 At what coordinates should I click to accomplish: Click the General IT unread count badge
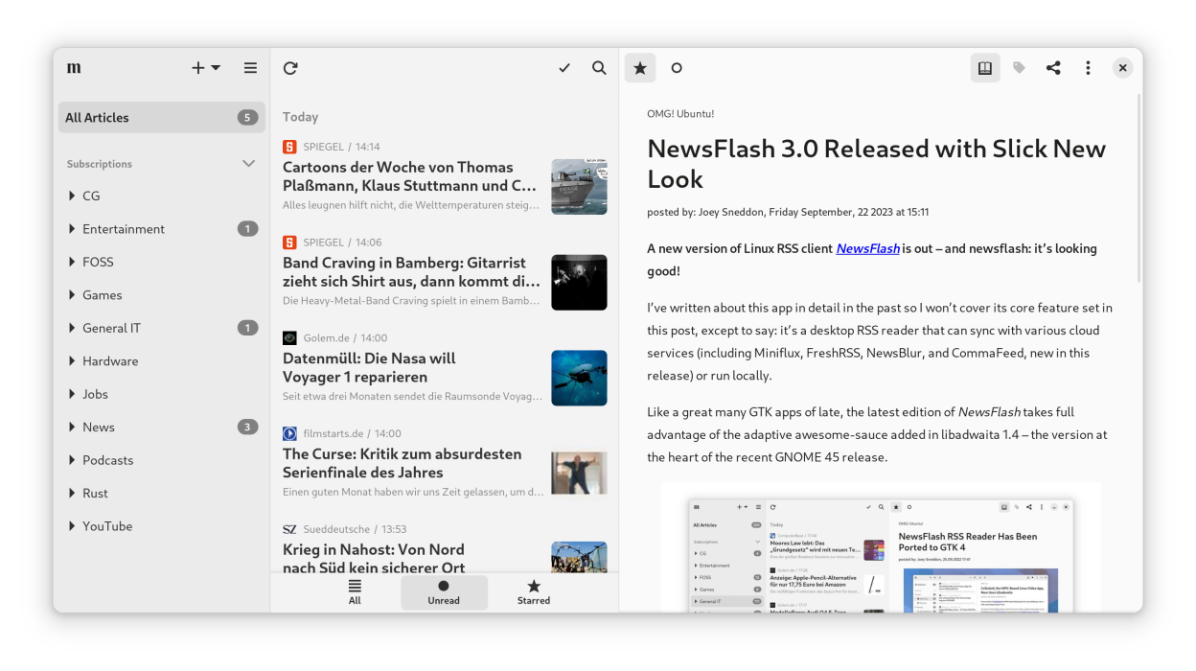tap(248, 328)
